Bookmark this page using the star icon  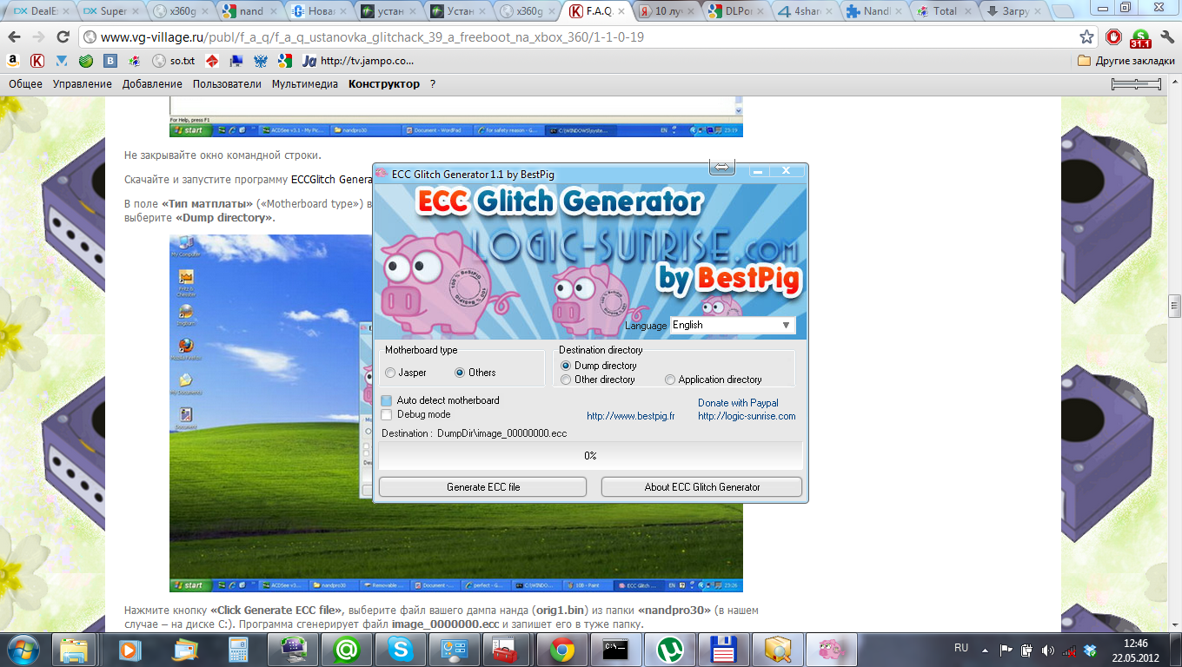1086,37
